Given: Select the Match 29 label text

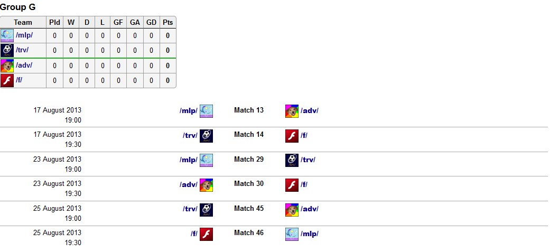Looking at the screenshot, I should pyautogui.click(x=249, y=160).
